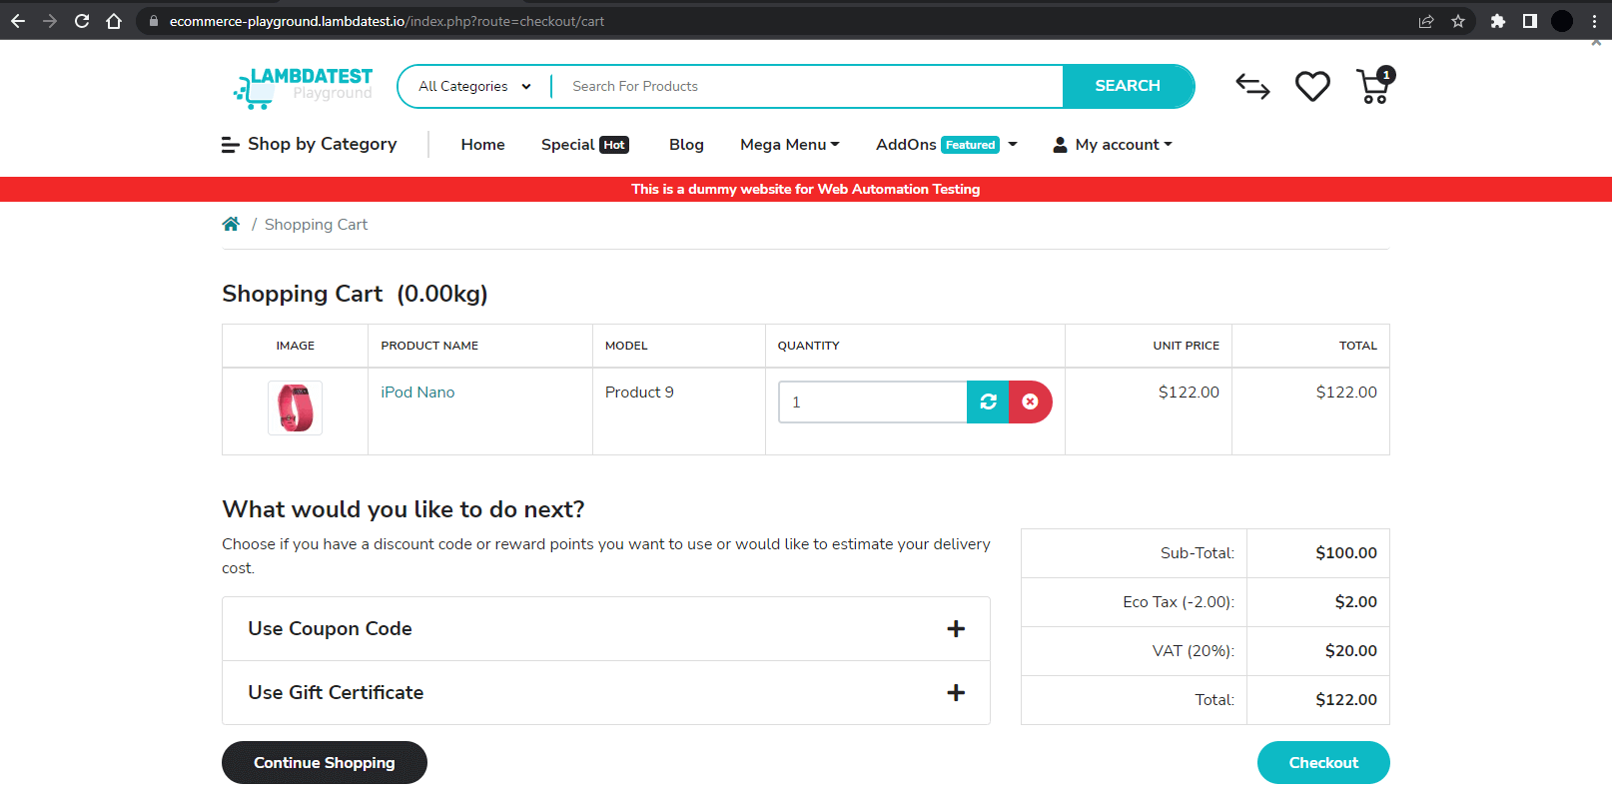Viewport: 1612px width, 799px height.
Task: Click the Sub-Total $100.00 value
Action: (x=1345, y=553)
